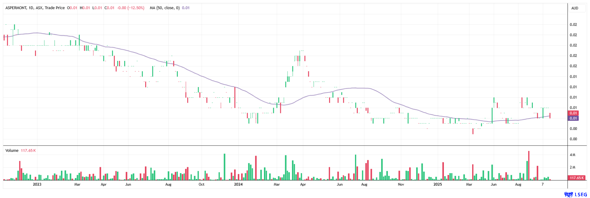Open the AUD currency selector
590x198 pixels.
[575, 8]
